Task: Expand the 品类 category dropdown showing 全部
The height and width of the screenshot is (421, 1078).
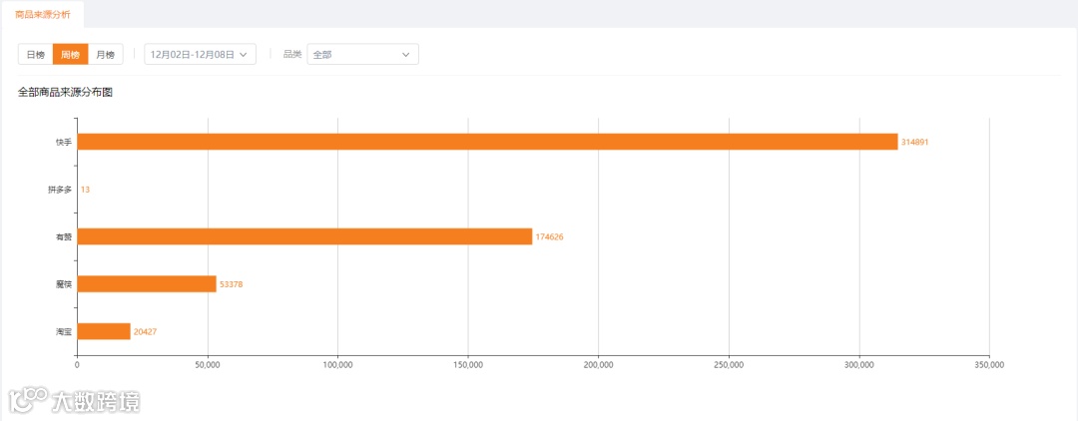Action: coord(362,55)
